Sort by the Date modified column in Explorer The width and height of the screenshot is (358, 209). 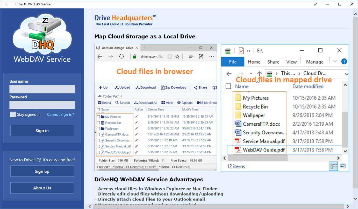[308, 86]
